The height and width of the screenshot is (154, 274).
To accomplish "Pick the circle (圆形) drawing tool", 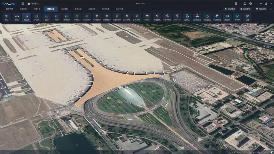I will click(x=47, y=17).
